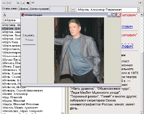Click the underlined letter A button
Screen dimensions: 144x114
click(x=5, y=15)
